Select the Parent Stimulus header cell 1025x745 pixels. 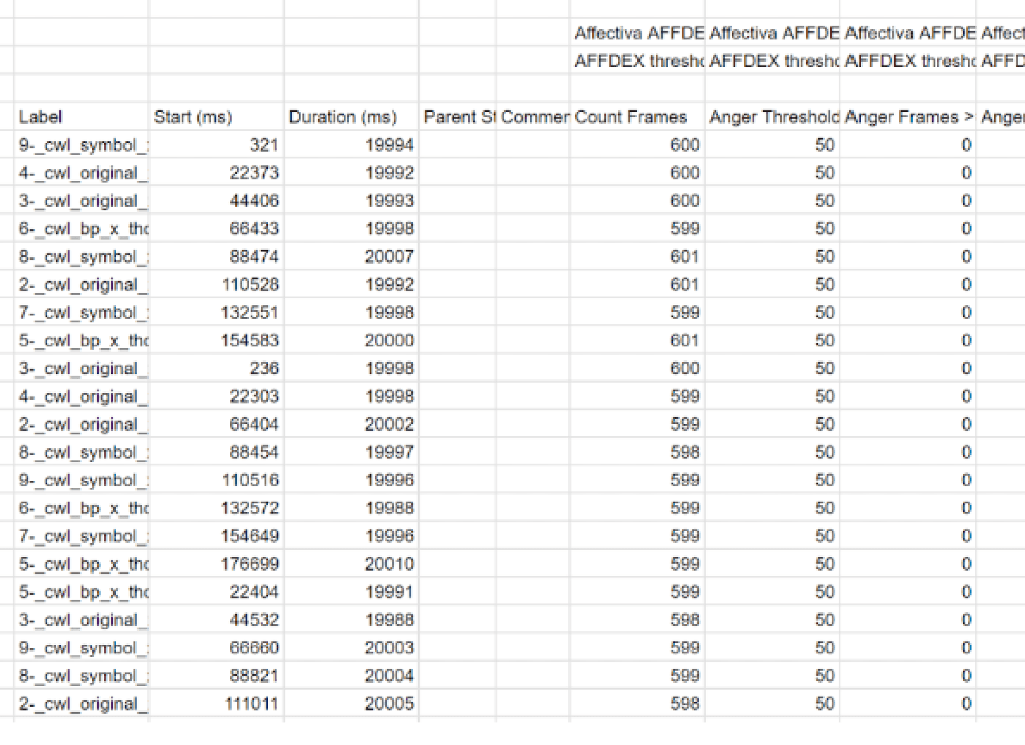457,117
